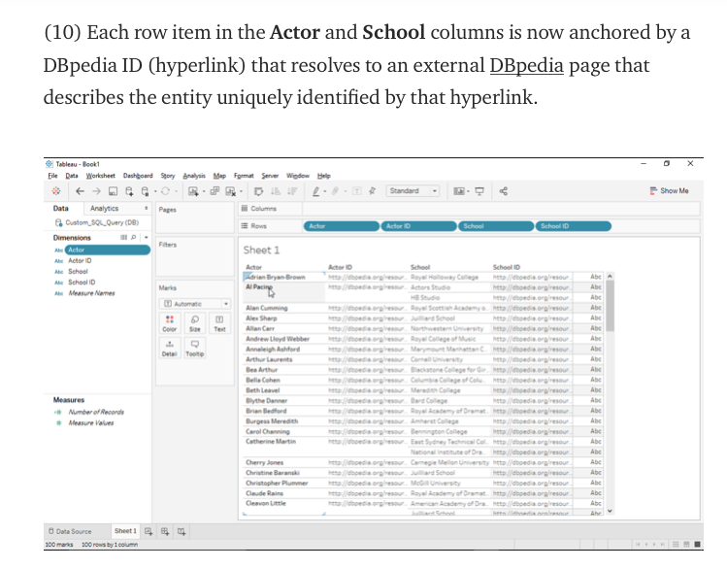Click the Sort Ascending icon
Viewport: 727px width, 569px height.
coord(276,191)
